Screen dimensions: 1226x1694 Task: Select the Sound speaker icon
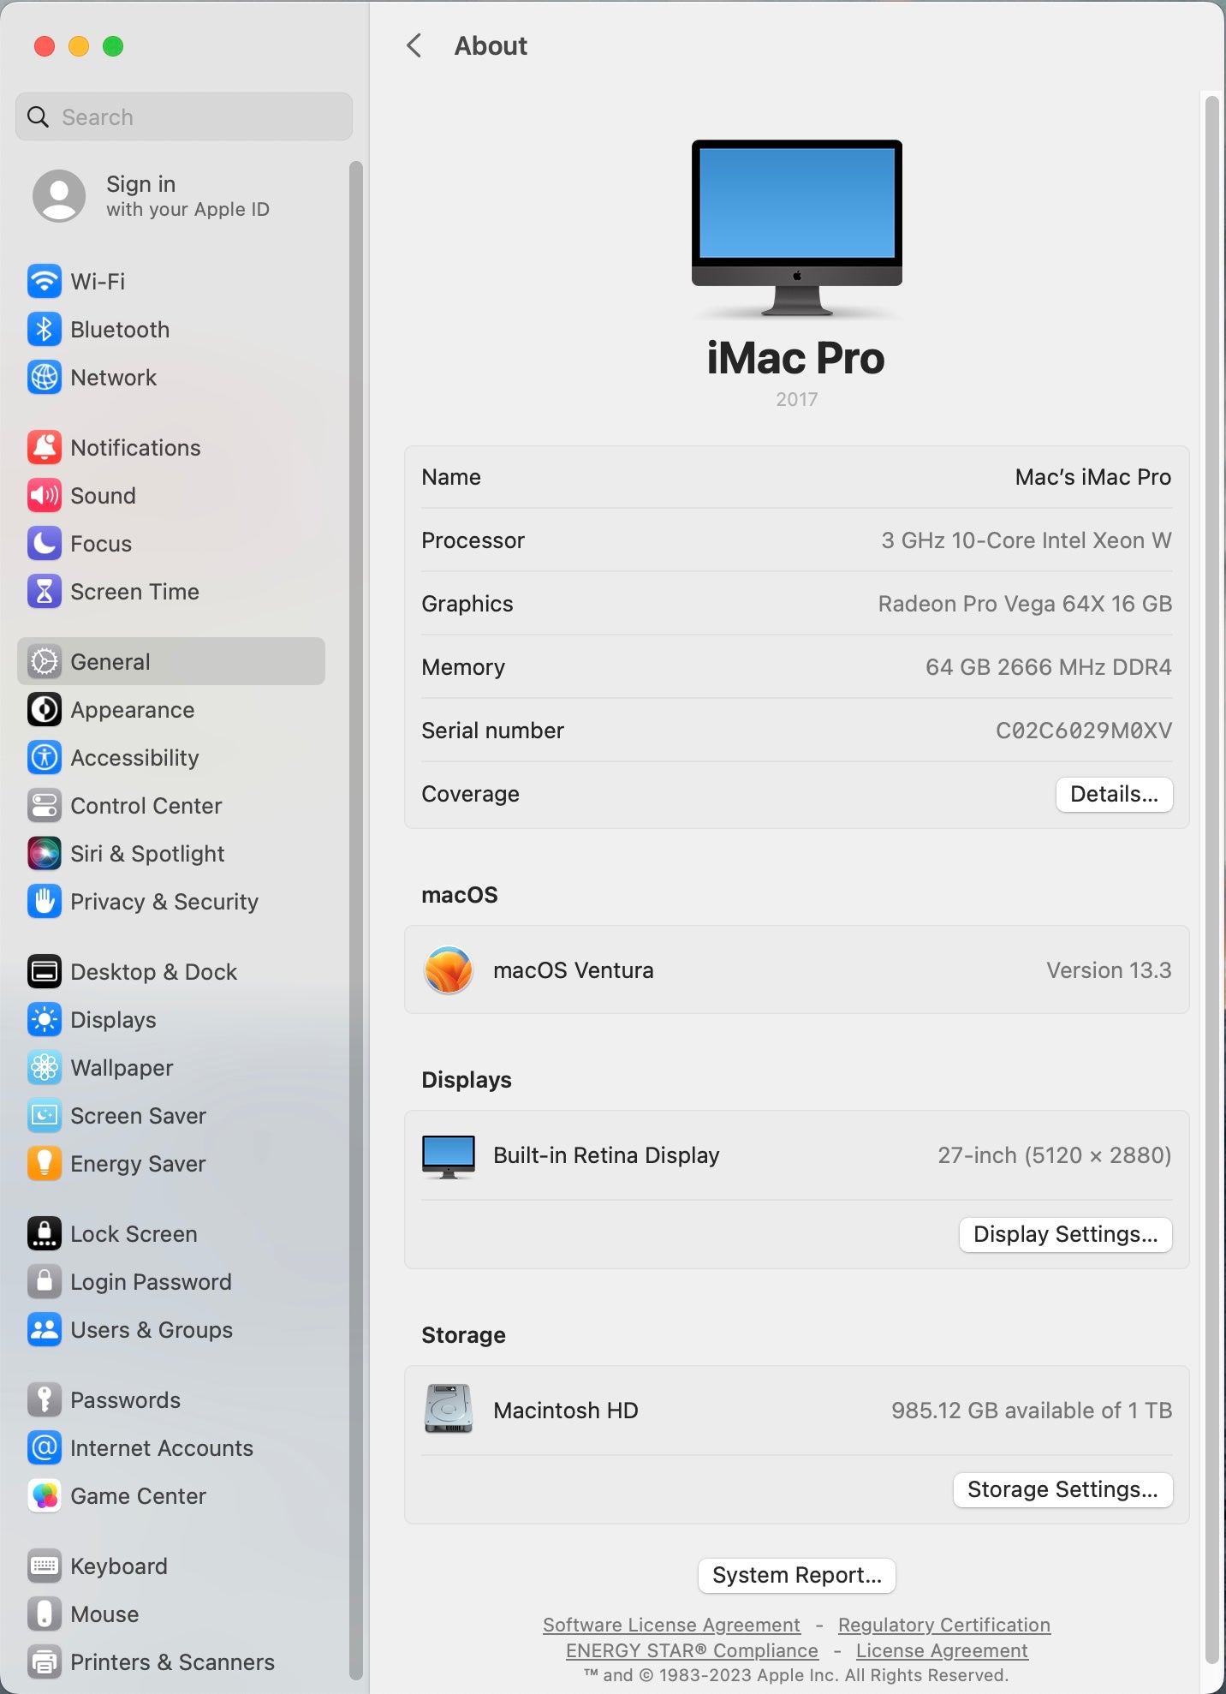point(45,495)
